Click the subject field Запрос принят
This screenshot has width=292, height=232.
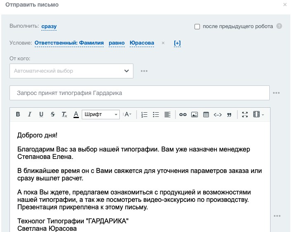(x=140, y=93)
